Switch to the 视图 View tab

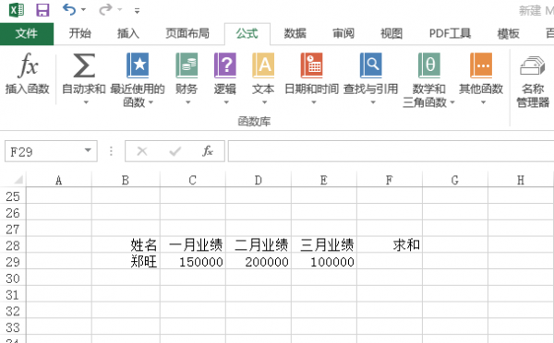click(391, 33)
